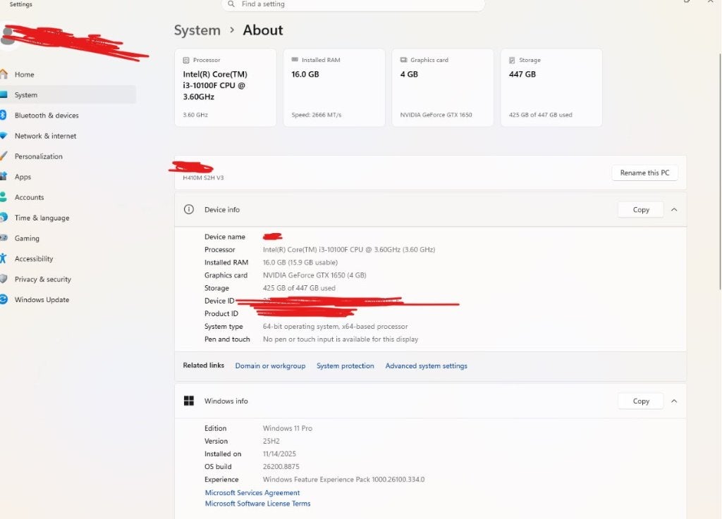
Task: Collapse the Device info section
Action: click(x=674, y=210)
